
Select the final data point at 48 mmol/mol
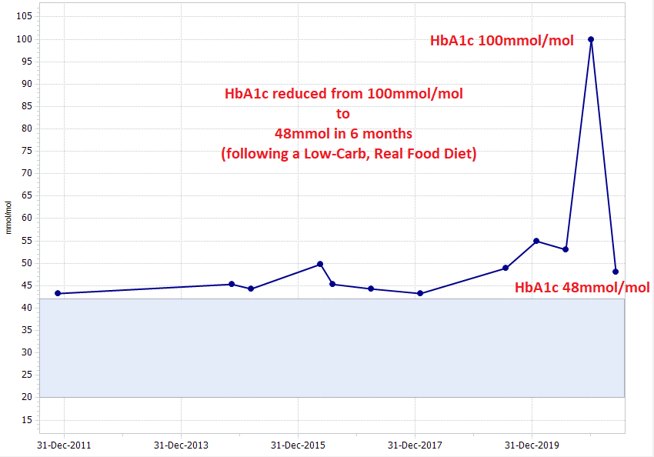coord(616,272)
